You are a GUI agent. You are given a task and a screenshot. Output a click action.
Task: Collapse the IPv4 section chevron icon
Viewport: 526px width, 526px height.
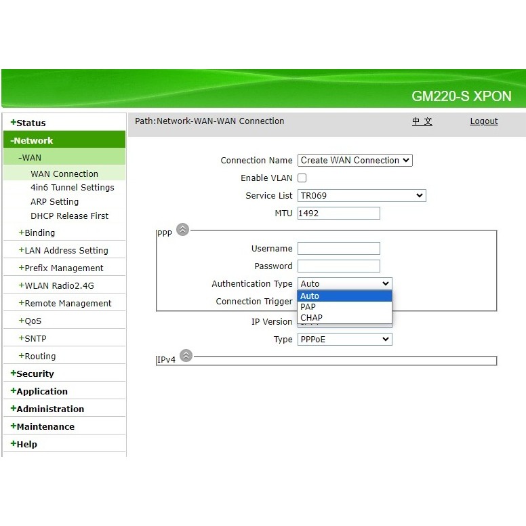pos(186,356)
